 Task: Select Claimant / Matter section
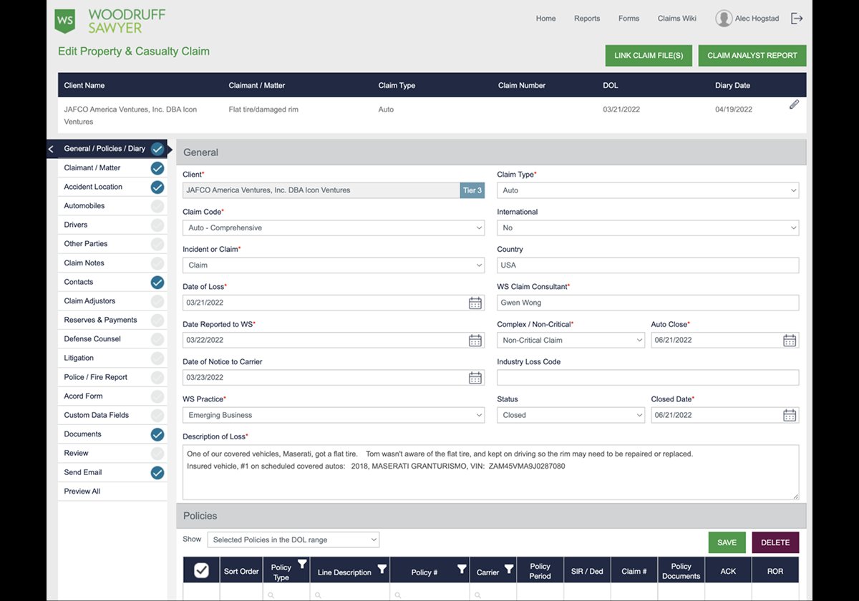[112, 167]
